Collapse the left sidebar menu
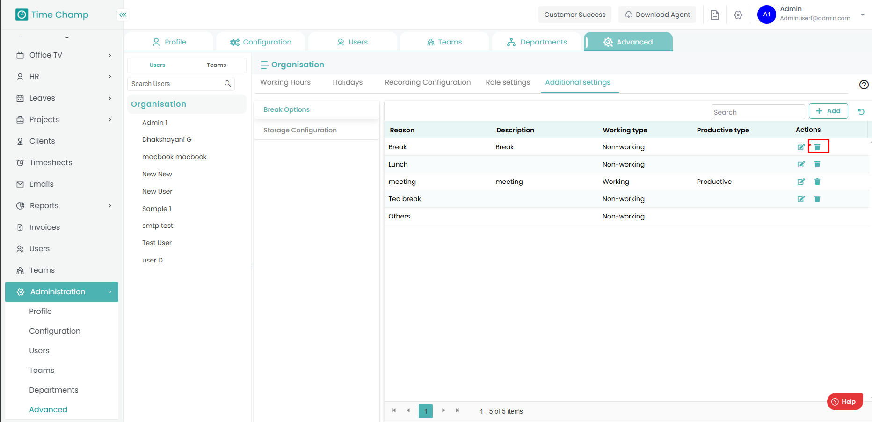 pyautogui.click(x=123, y=15)
